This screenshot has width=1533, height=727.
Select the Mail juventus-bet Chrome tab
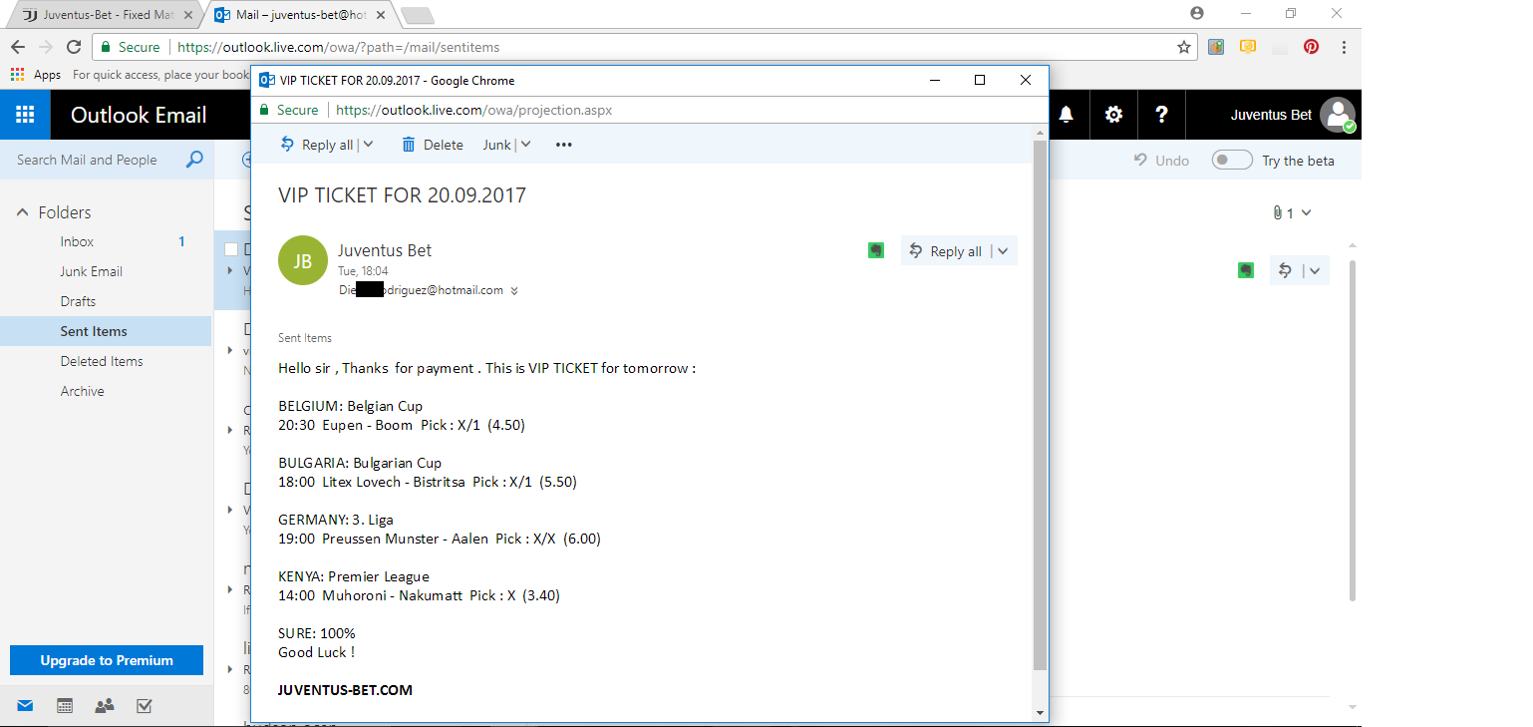(299, 15)
